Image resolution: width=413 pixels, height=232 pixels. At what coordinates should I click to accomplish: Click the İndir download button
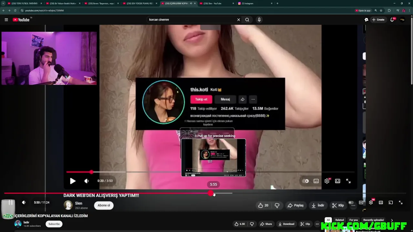click(x=318, y=205)
